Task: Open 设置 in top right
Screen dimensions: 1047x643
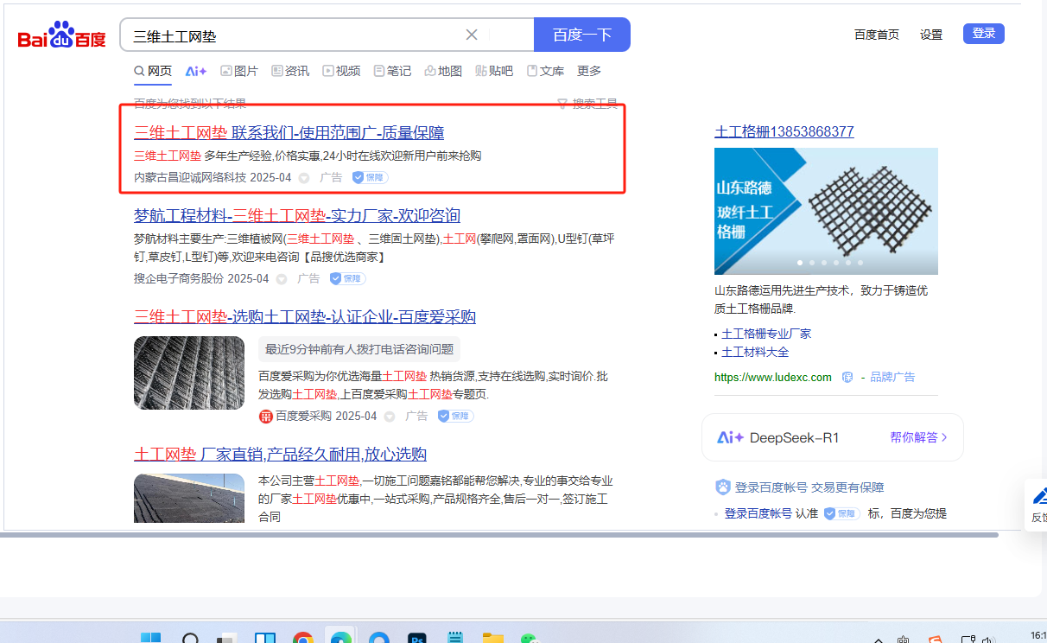Action: click(x=931, y=35)
